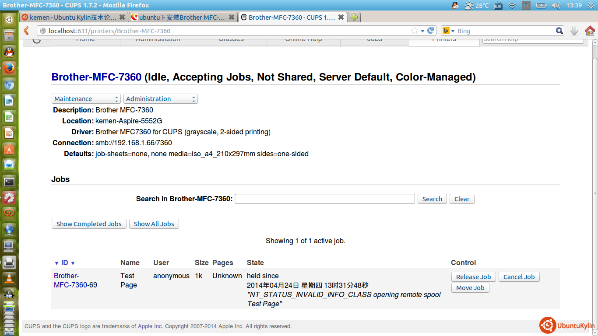Click the Search in Brother-MFC-7360 text field
This screenshot has height=336, width=598.
[x=324, y=199]
